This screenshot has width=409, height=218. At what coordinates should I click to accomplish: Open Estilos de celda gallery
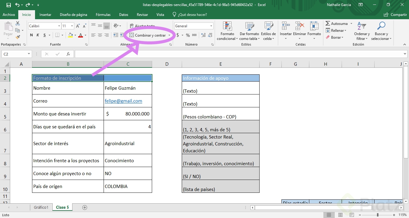click(x=268, y=31)
